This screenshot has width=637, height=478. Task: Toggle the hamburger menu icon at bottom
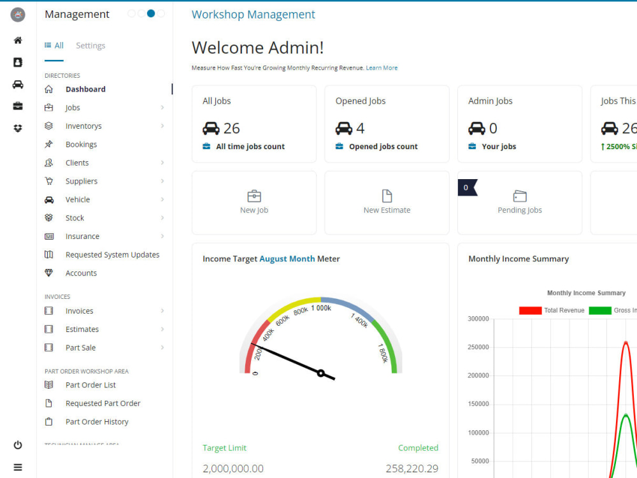coord(17,467)
